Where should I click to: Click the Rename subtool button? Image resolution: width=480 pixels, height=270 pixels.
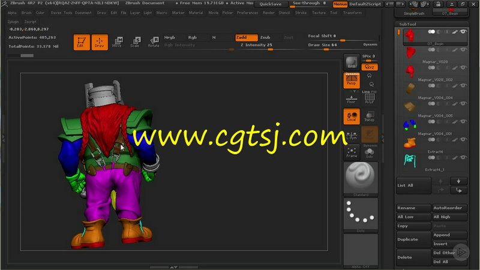click(413, 208)
